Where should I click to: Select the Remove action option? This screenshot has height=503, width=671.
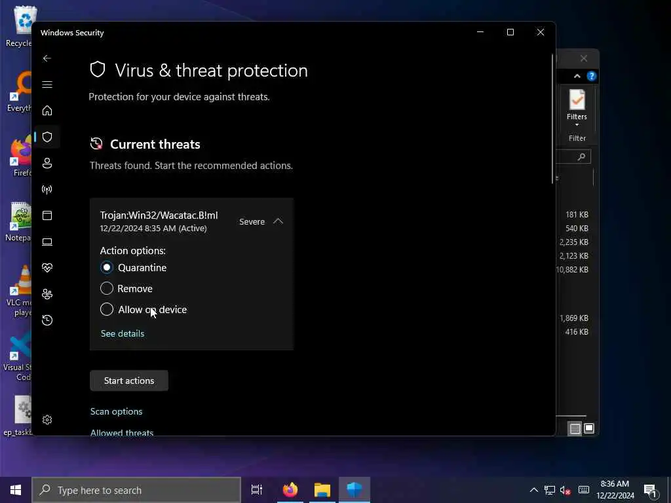(107, 288)
